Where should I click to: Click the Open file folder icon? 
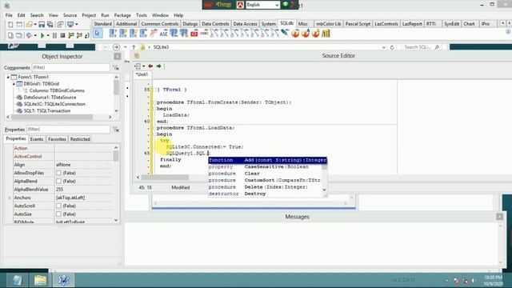pos(29,25)
